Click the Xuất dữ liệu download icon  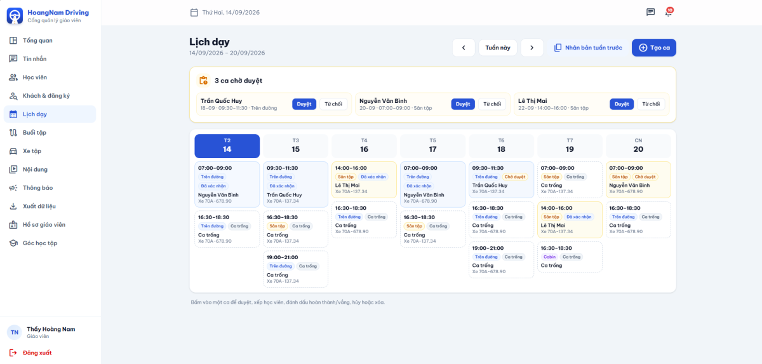click(x=13, y=206)
